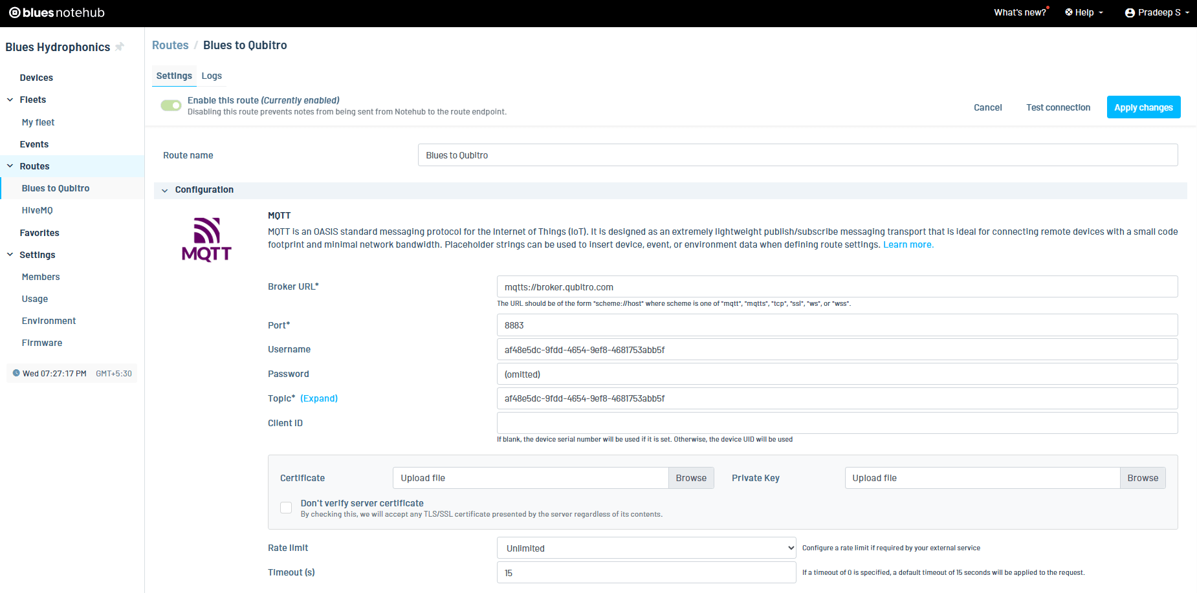Screen dimensions: 1197x593
Task: Select the HiveMQ route
Action: point(38,210)
